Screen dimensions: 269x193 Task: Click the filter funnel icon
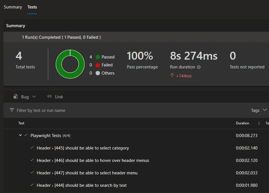(12, 110)
